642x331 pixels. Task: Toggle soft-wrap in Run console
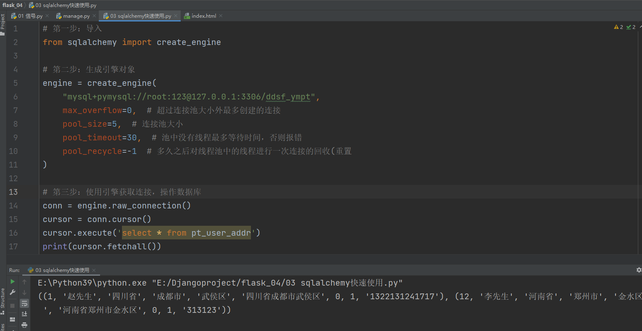point(24,303)
